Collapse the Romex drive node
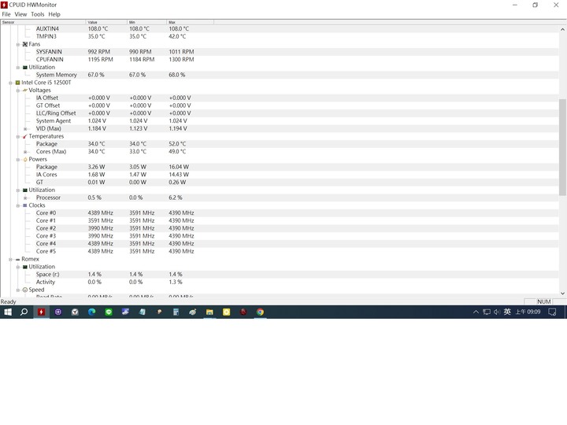The height and width of the screenshot is (425, 567). pyautogui.click(x=10, y=259)
